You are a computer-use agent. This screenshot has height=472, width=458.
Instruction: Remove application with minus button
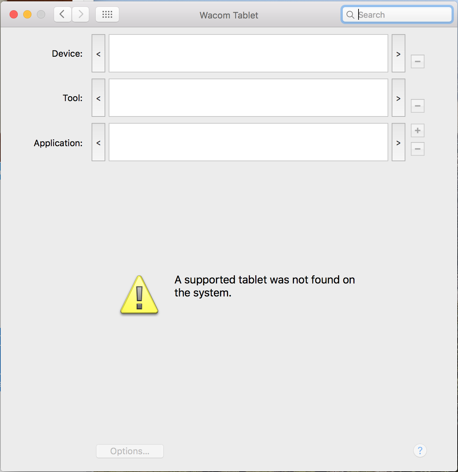(x=417, y=149)
